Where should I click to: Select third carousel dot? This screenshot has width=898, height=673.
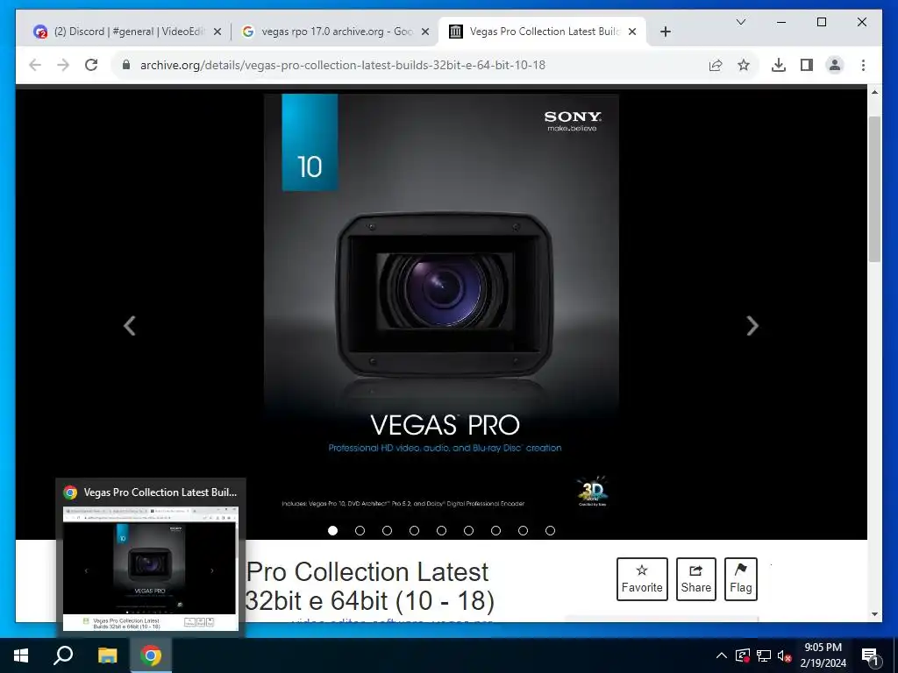(x=387, y=530)
